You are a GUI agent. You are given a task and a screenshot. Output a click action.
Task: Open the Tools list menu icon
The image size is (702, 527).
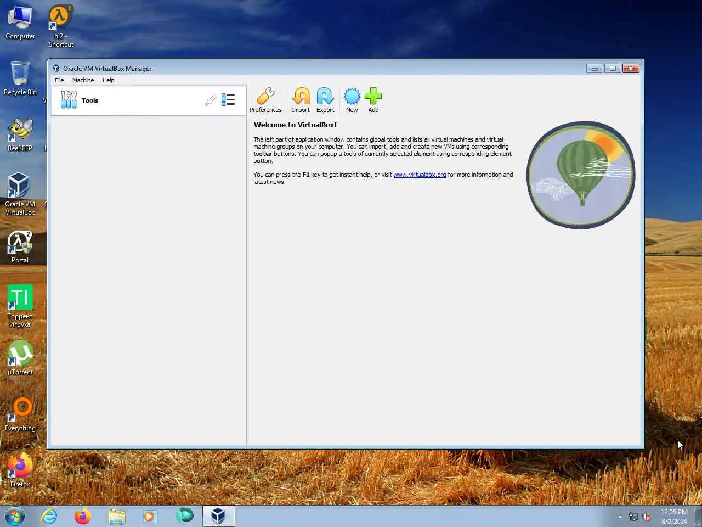pyautogui.click(x=228, y=100)
